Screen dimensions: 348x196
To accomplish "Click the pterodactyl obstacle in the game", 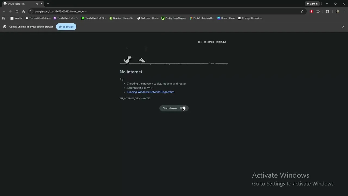I will click(142, 60).
